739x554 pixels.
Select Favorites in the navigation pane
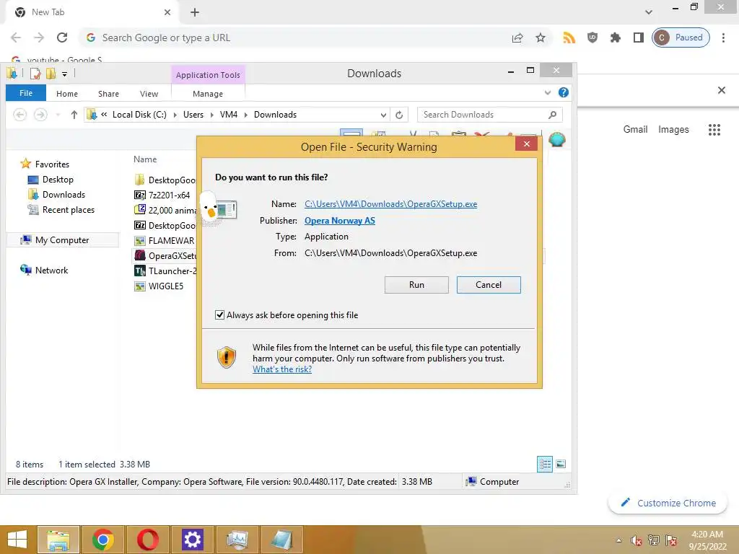pos(52,164)
